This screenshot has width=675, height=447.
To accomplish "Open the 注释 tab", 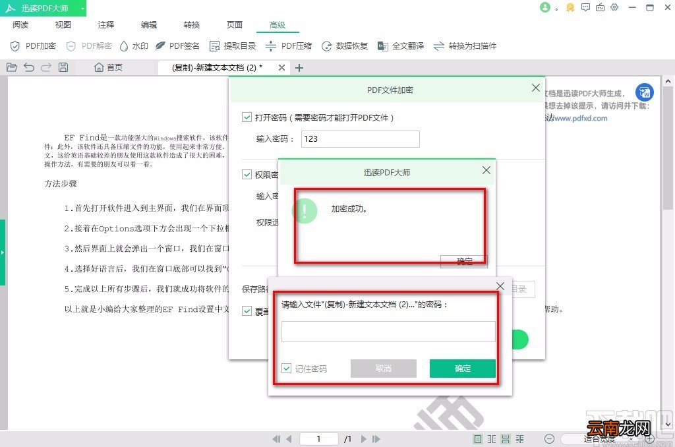I will pyautogui.click(x=106, y=25).
